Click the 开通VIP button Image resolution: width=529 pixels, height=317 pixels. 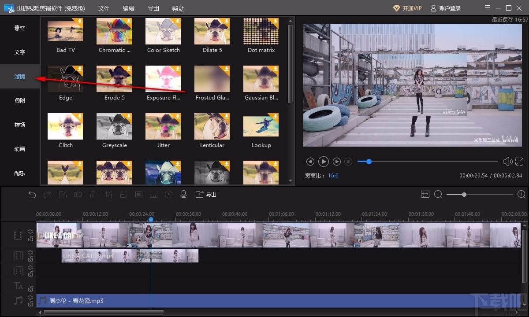(407, 8)
